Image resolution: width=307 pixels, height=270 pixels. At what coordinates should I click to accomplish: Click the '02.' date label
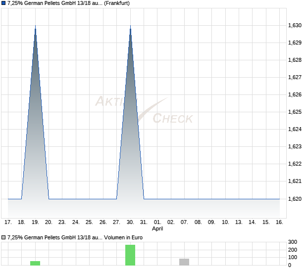coord(171,223)
